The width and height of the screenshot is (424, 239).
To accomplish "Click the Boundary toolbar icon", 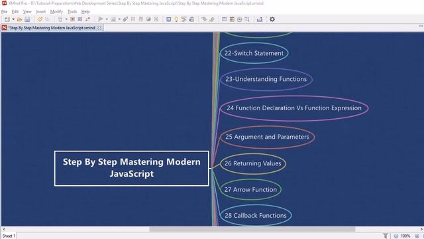I will click(x=72, y=19).
